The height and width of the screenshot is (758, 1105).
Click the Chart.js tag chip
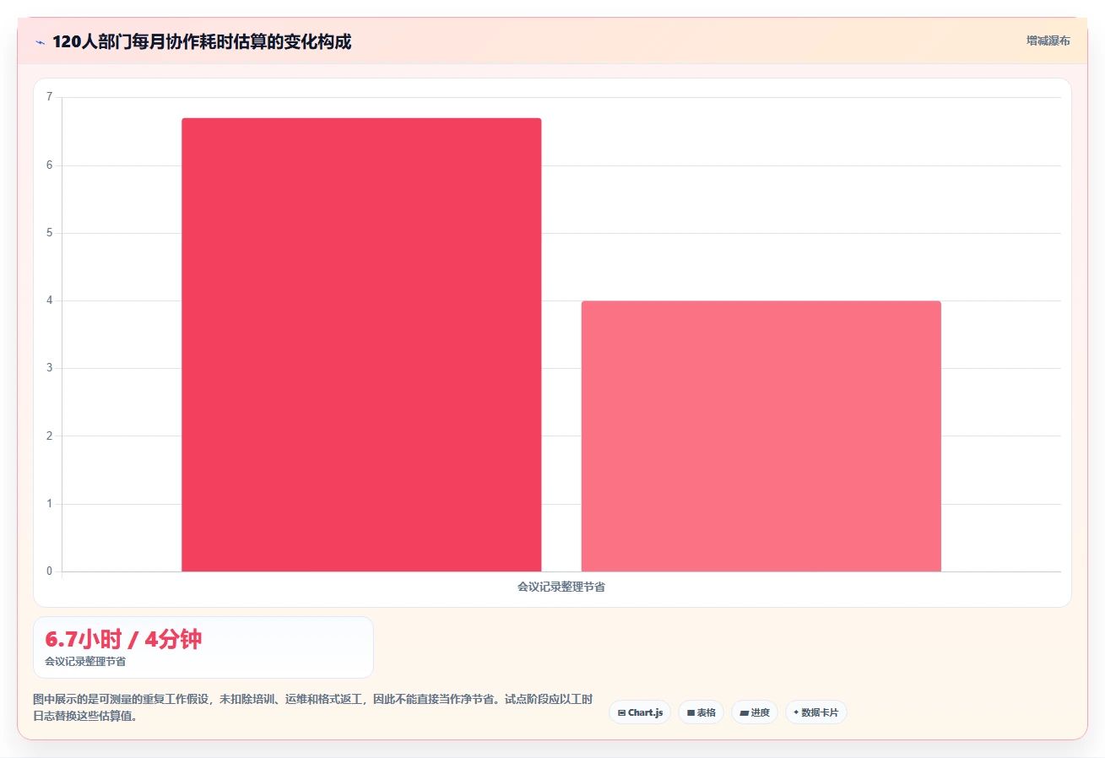point(640,712)
